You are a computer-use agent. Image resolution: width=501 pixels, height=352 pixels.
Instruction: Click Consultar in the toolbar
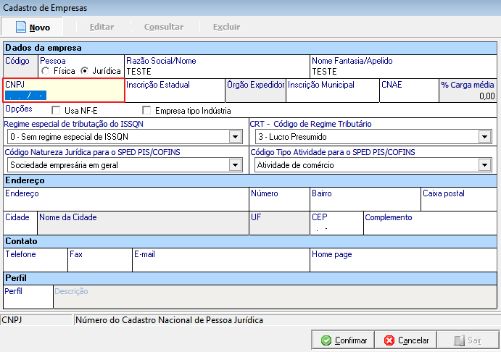click(x=163, y=27)
